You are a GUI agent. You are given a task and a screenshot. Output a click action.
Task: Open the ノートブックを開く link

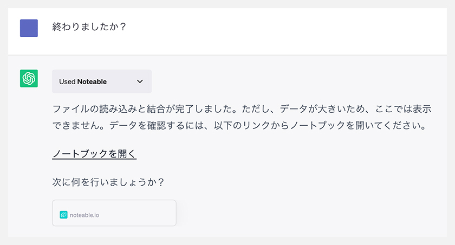94,154
